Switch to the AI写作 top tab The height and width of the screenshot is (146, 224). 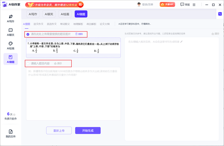(x=33, y=14)
